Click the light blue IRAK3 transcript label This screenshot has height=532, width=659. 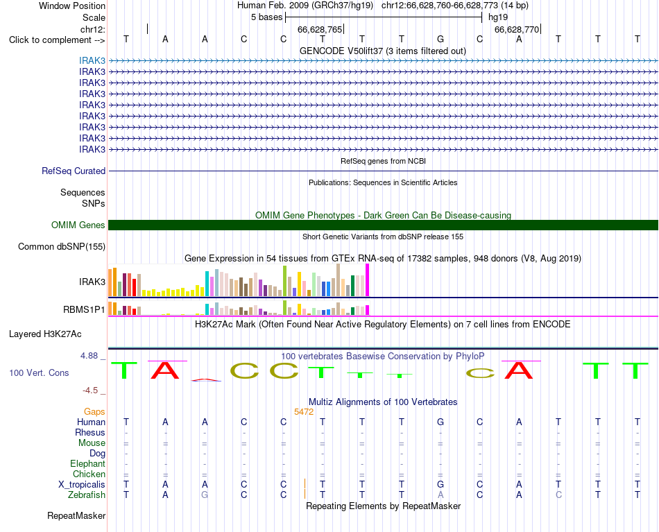pyautogui.click(x=92, y=60)
